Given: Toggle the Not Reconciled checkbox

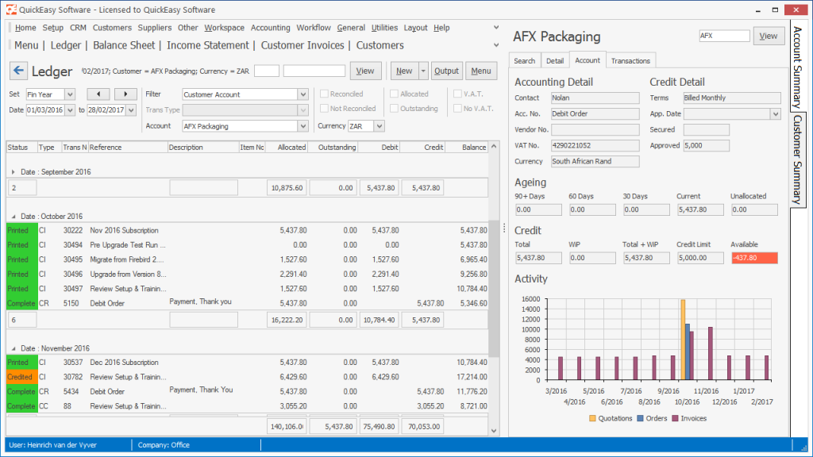Looking at the screenshot, I should (324, 108).
